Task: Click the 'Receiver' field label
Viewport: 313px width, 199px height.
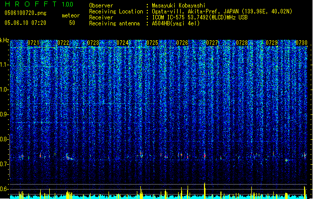Action: click(101, 17)
